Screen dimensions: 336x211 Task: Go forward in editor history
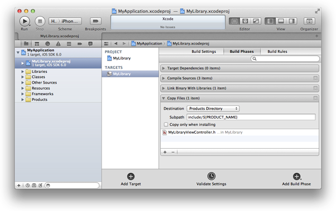[124, 43]
